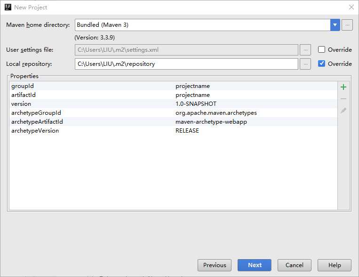359x277 pixels.
Task: Select the archetypeArtifactId property row
Action: click(x=173, y=122)
